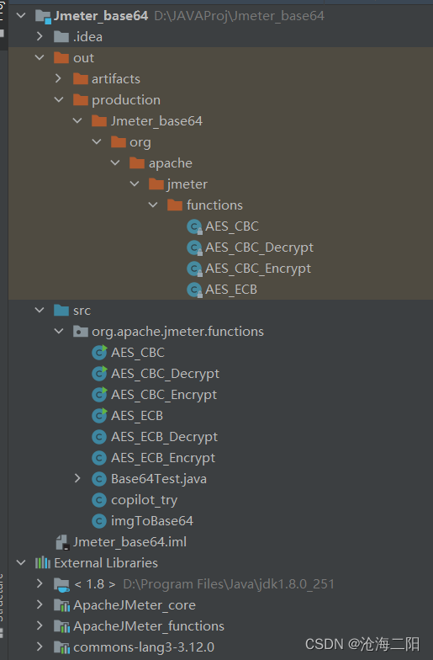
Task: Collapse the jmeter folder
Action: (135, 184)
